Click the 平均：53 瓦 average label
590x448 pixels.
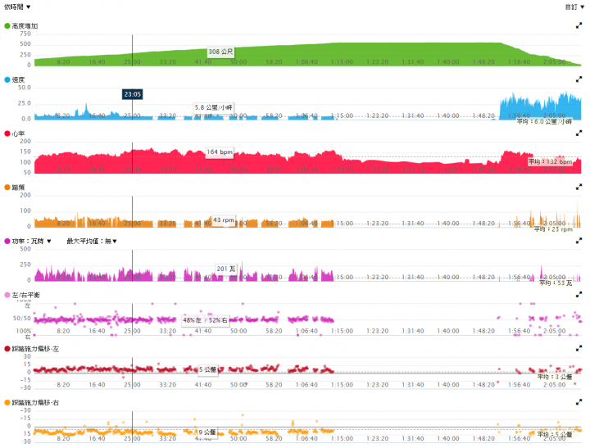[x=556, y=283]
